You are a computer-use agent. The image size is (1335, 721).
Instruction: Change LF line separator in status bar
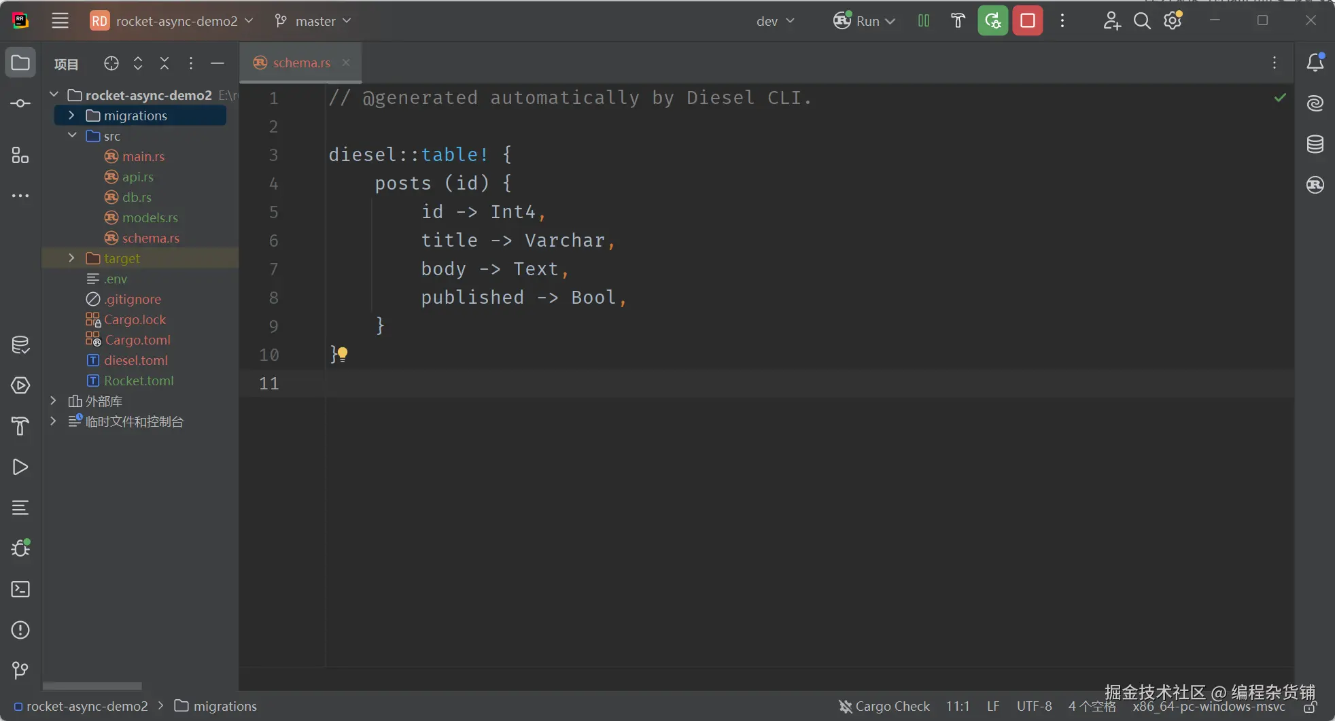tap(993, 706)
